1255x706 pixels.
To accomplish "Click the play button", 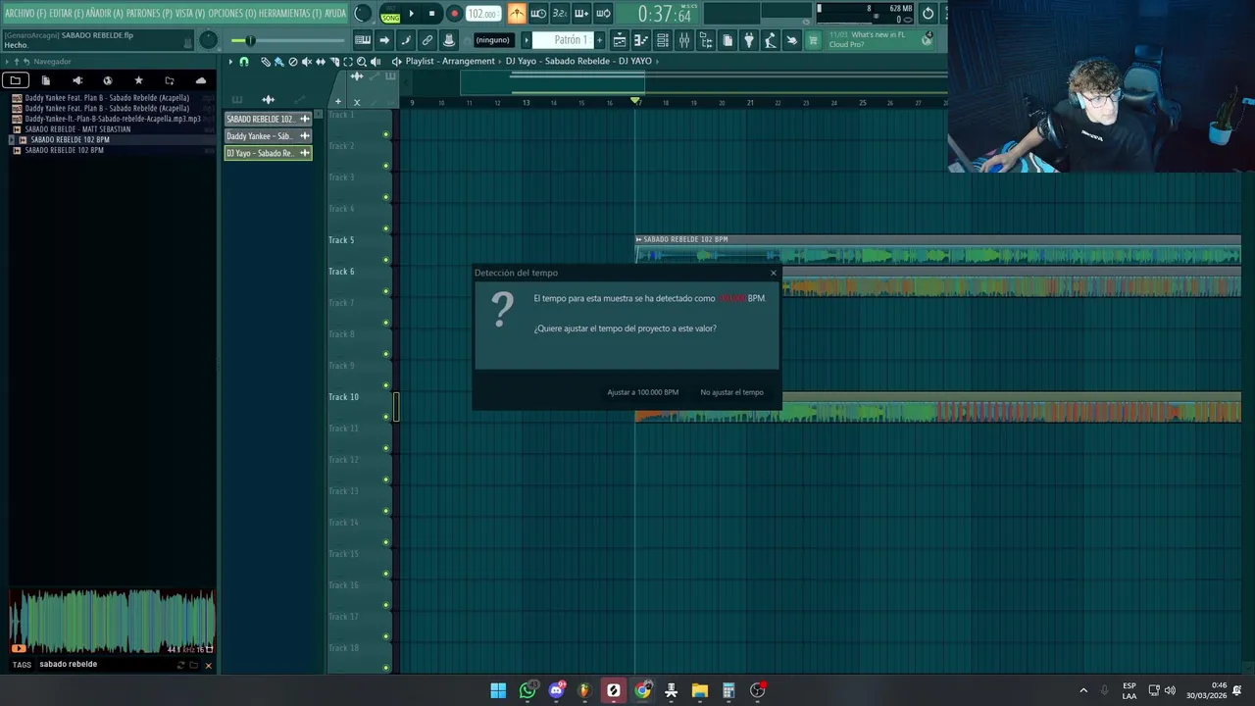I will pos(411,14).
